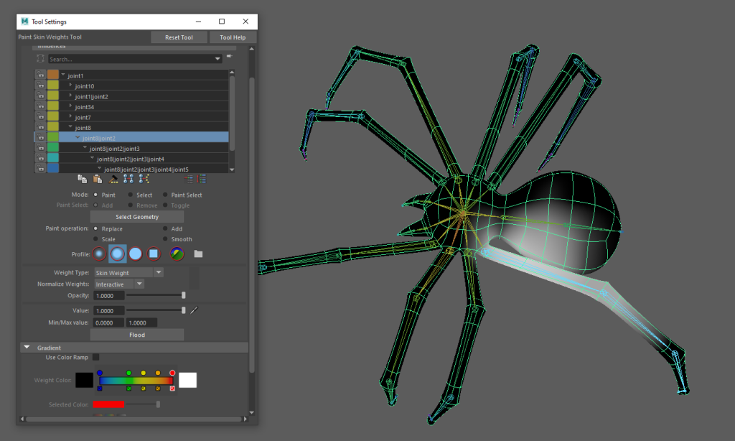
Task: Click the influences list scroll down arrow
Action: click(232, 170)
